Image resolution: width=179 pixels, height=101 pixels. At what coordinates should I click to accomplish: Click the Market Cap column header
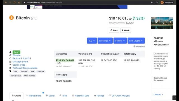(62, 54)
